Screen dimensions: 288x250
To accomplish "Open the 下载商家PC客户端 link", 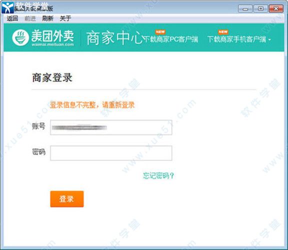I will point(170,39).
